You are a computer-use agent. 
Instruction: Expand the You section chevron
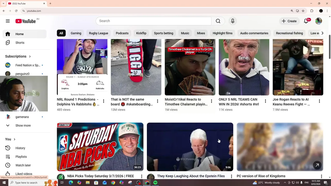tap(14, 139)
